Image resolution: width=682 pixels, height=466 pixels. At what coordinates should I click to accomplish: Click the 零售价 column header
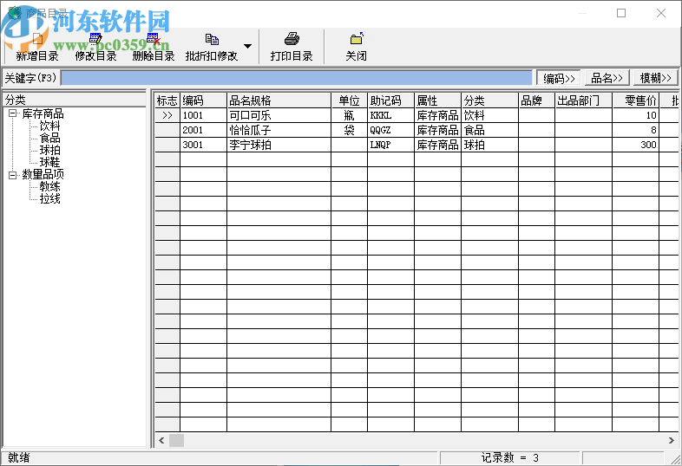[x=636, y=100]
